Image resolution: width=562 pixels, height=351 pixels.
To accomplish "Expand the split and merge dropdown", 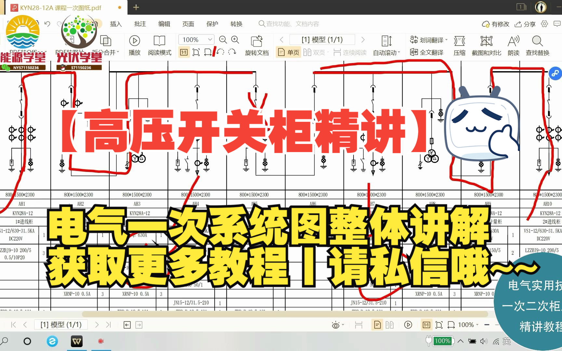I will [x=118, y=52].
